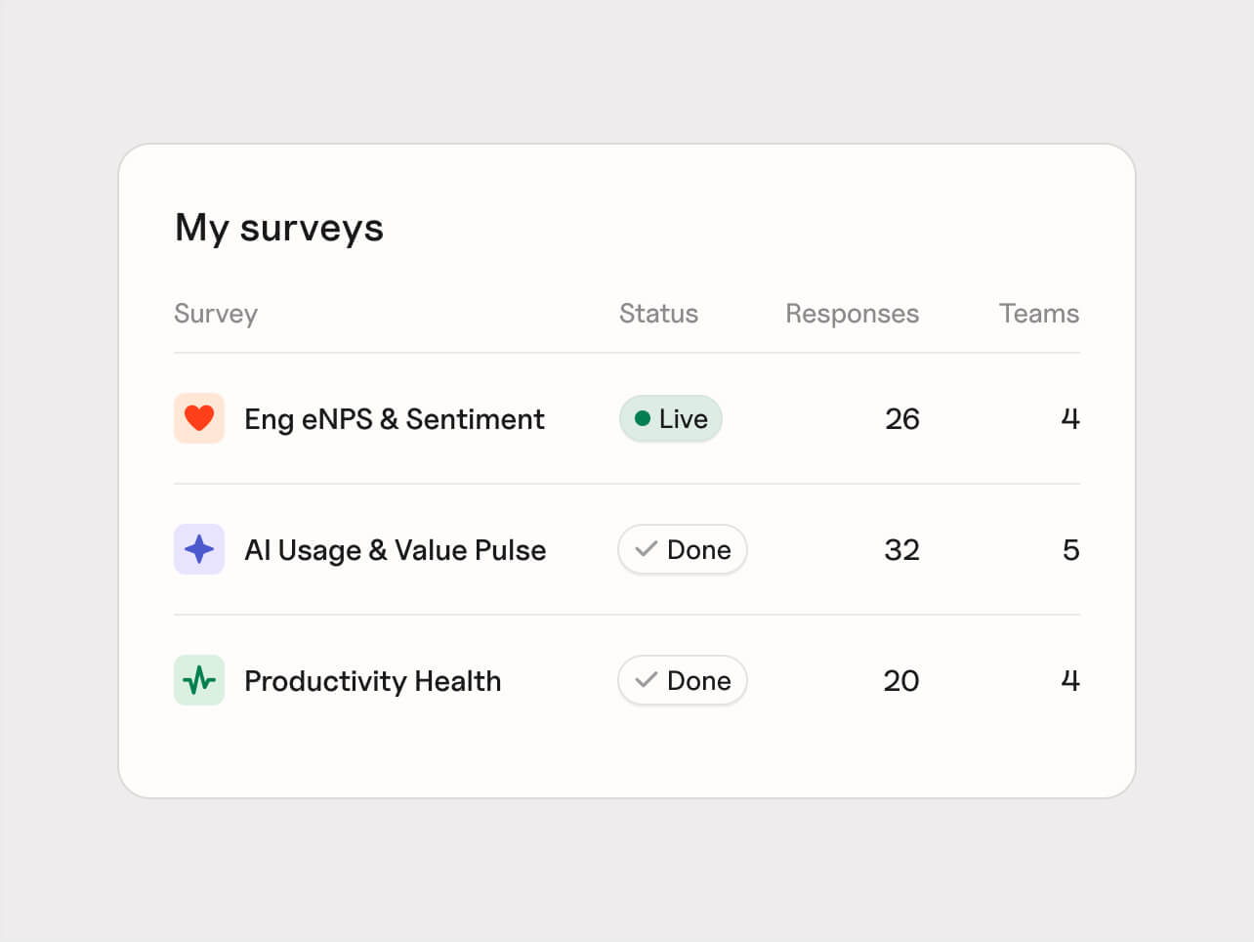Click checkmark in AI Usage Done badge

tap(646, 549)
